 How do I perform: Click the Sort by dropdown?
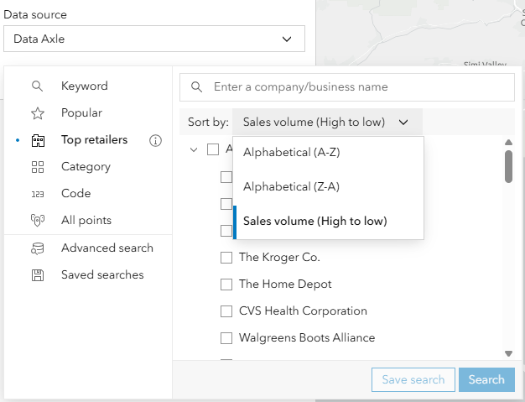point(327,122)
